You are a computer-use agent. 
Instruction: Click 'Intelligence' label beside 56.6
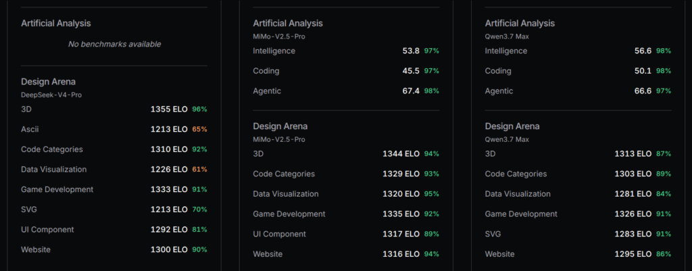point(506,51)
